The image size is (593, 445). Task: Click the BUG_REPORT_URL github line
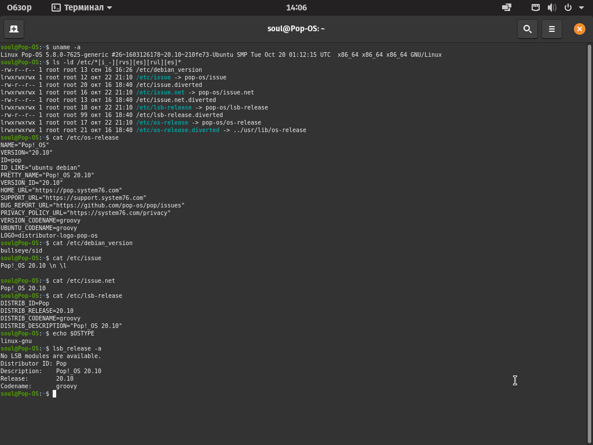93,206
